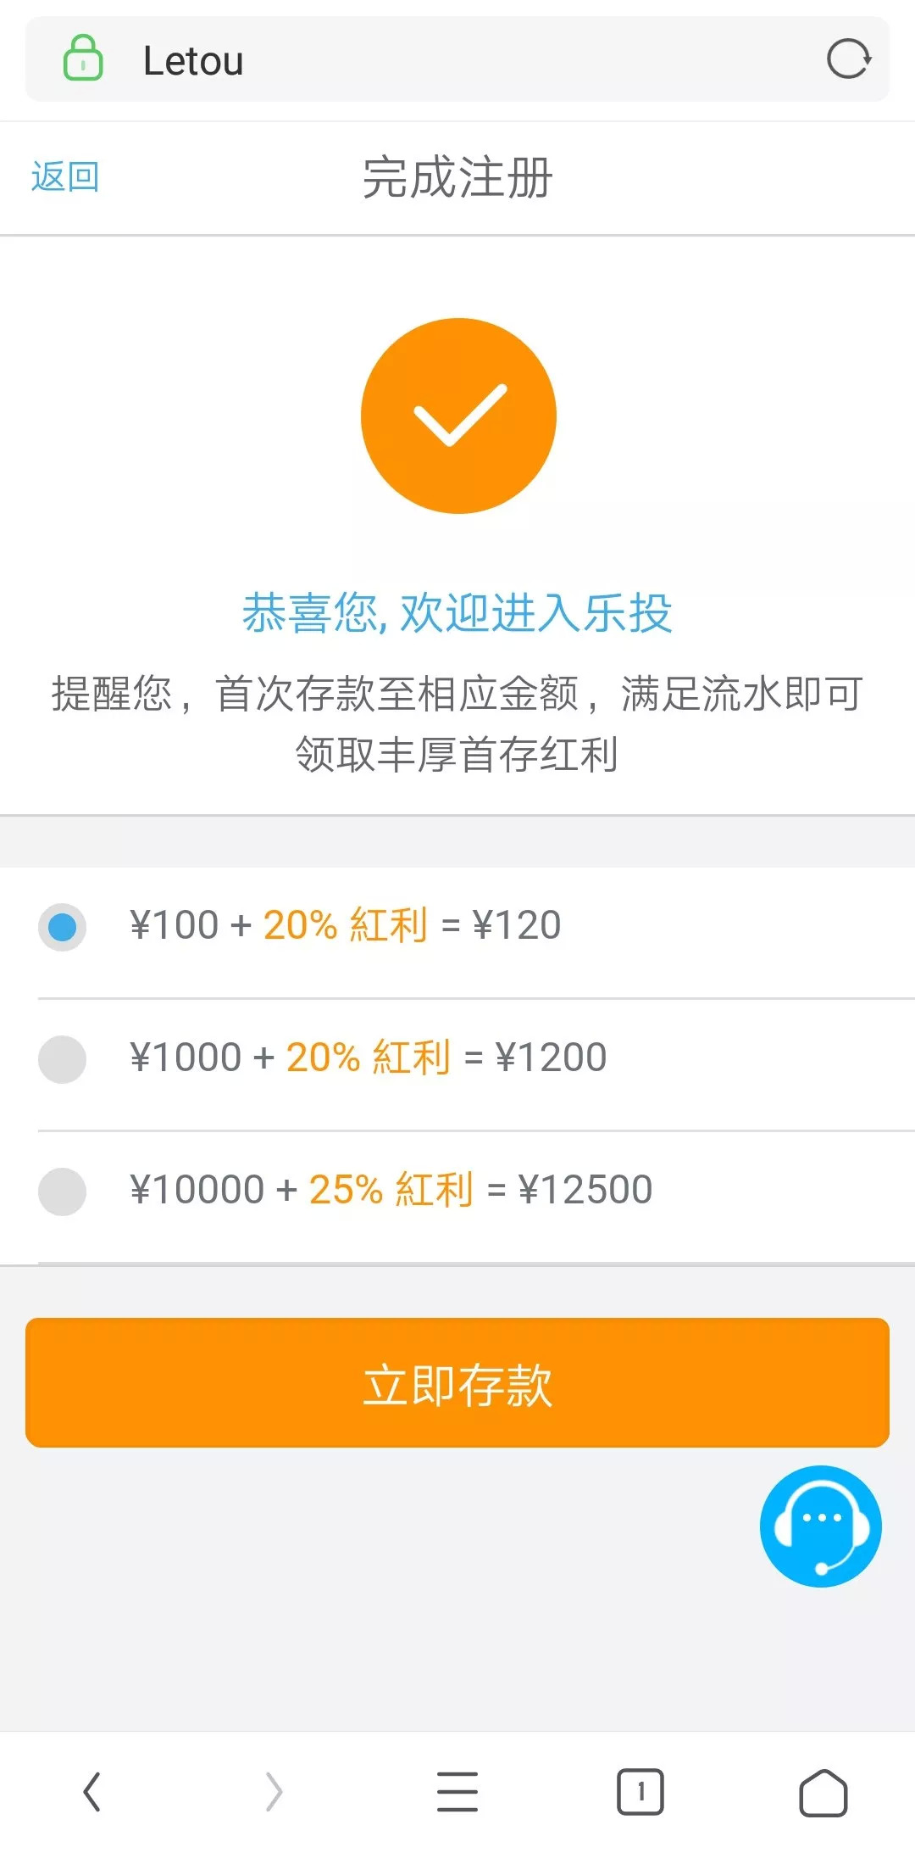Screen dimensions: 915x1853
Task: Tap the ¥10000 + 25% 紅利 option text
Action: click(x=391, y=1190)
